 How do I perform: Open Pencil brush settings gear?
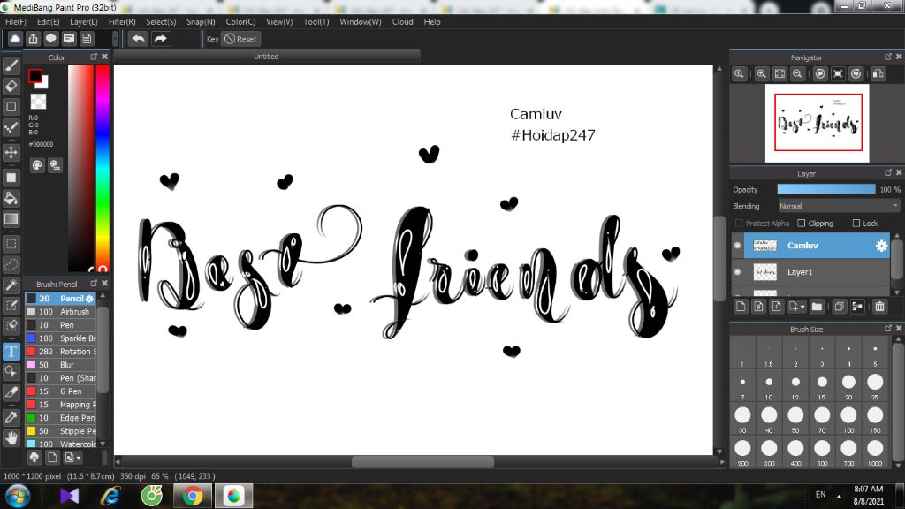(x=89, y=299)
